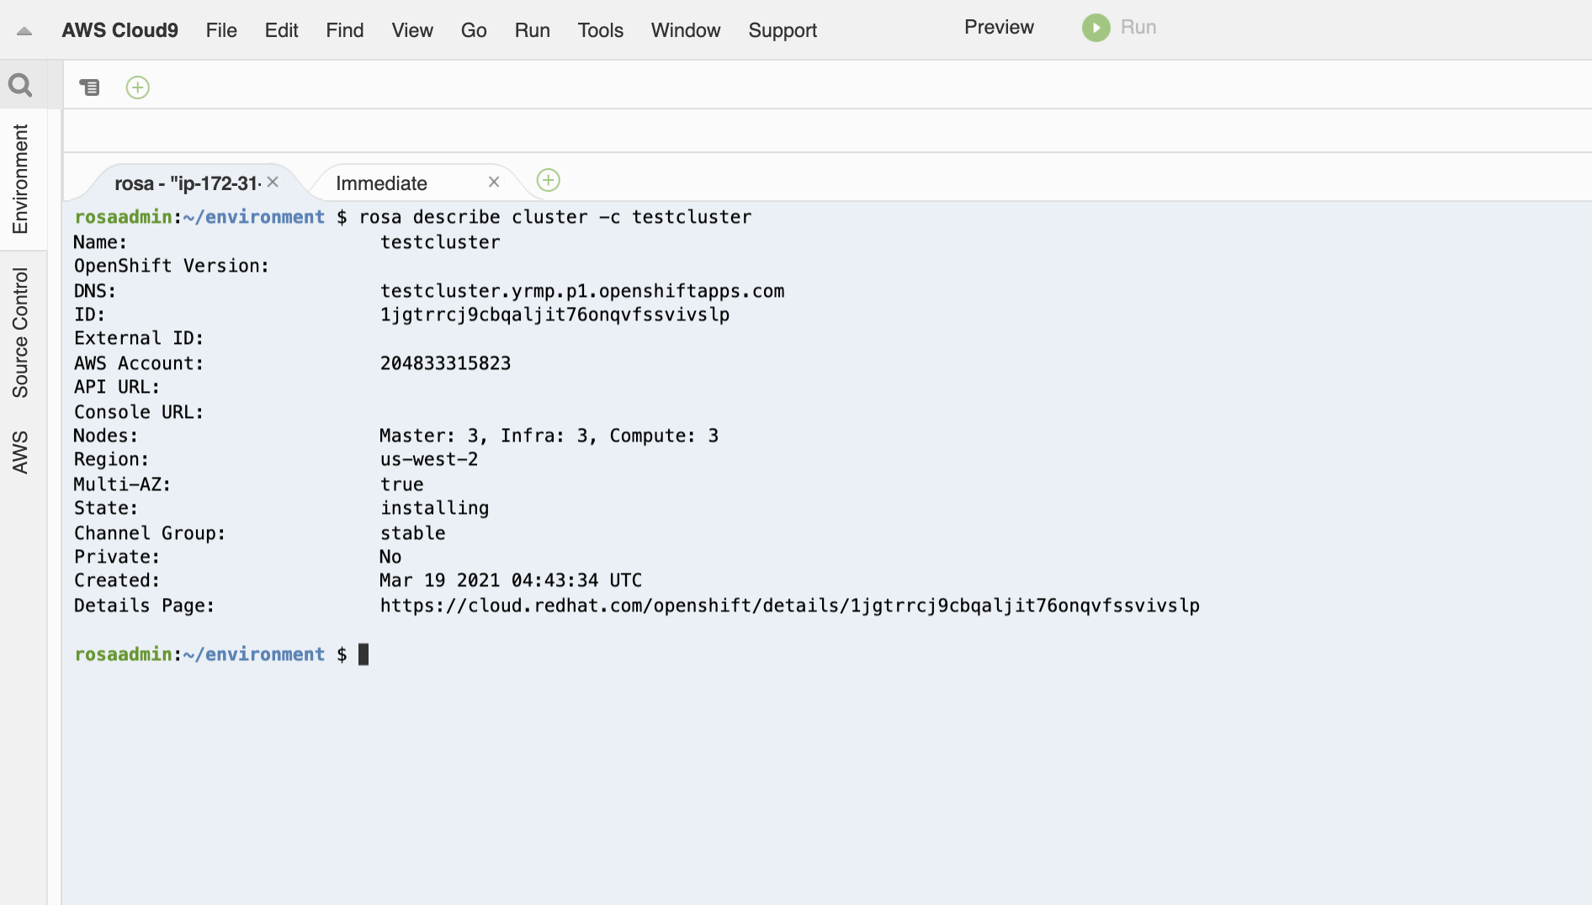Click the Created timestamp Mar 19 2021
Screen dimensions: 1592x905
(511, 580)
